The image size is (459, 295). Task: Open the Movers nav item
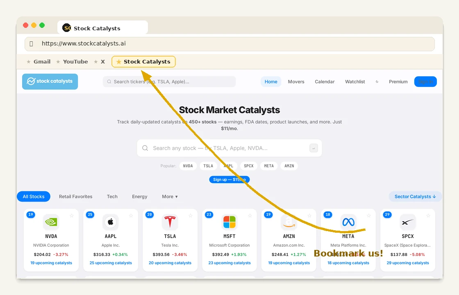tap(296, 82)
